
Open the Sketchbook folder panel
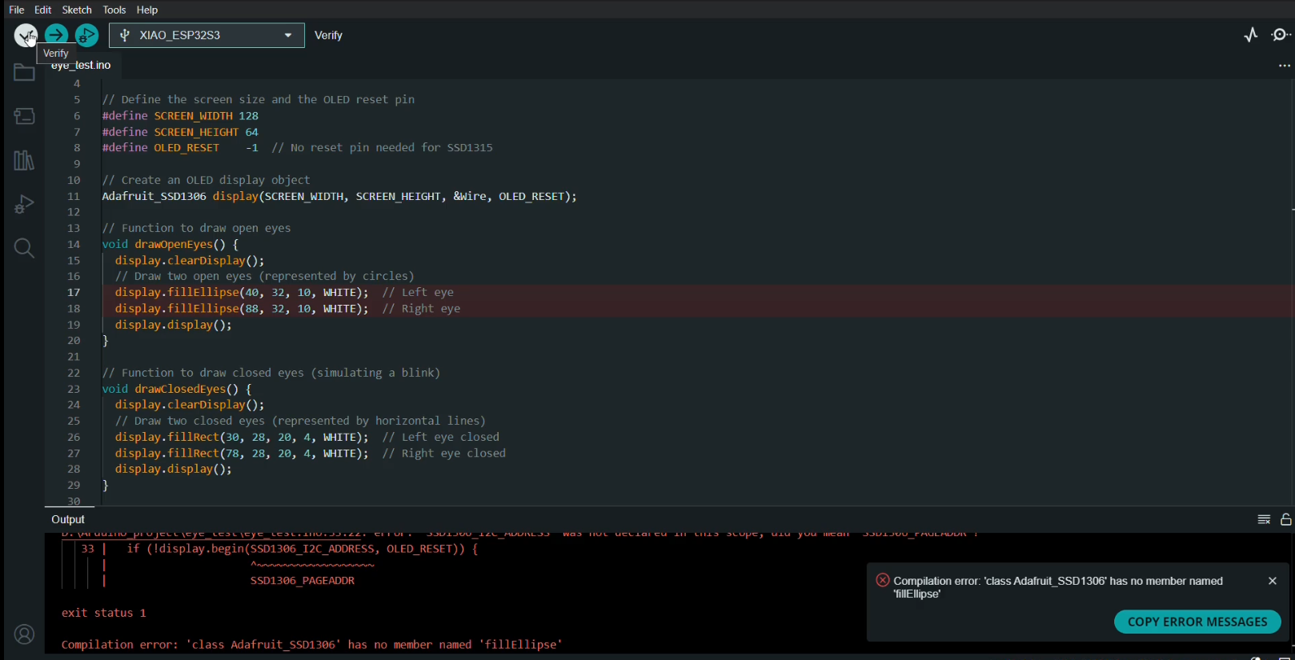point(24,73)
